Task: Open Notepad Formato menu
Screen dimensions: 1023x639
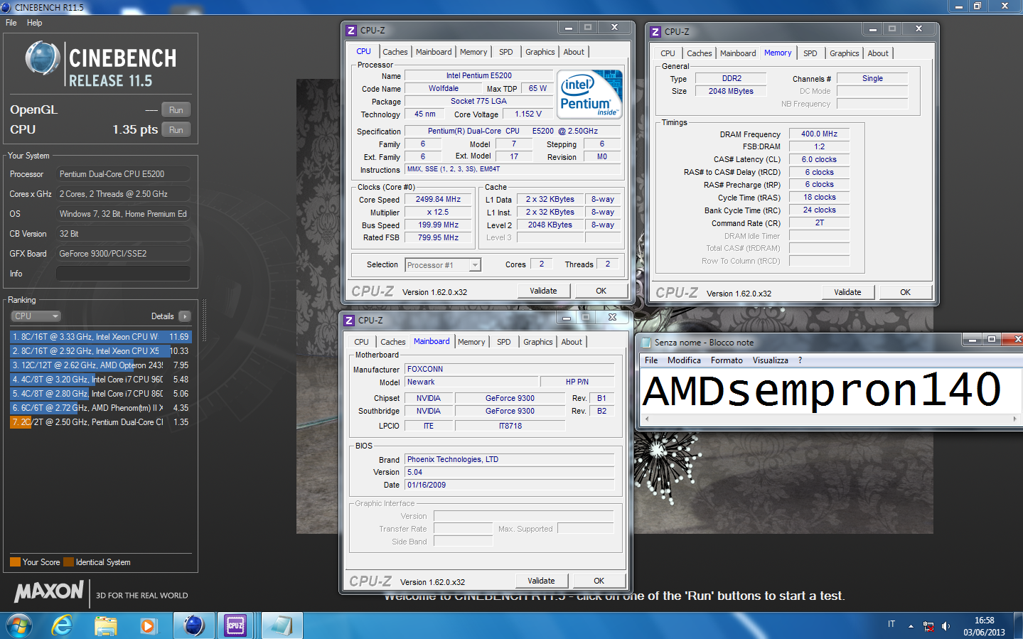Action: 727,360
